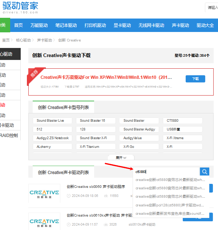Select the X-Fi Go model button
The height and width of the screenshot is (230, 218).
point(139,147)
